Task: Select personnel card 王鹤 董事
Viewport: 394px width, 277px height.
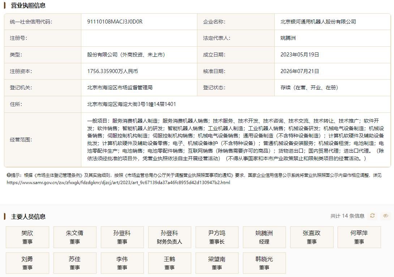Action: [x=170, y=263]
